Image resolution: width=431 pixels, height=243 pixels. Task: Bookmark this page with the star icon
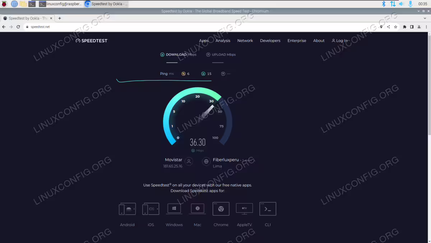coord(395,27)
